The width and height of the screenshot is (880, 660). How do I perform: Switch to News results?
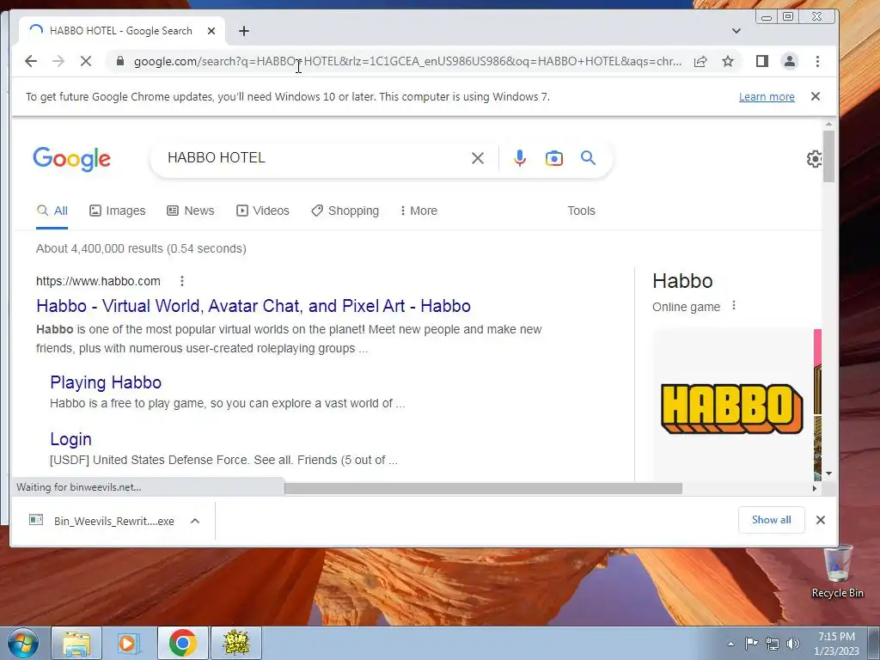pyautogui.click(x=191, y=211)
